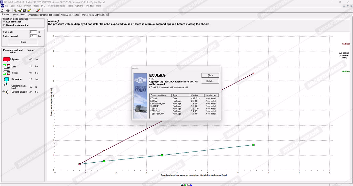353x186 pixels.
Task: Click the Pay load input field
Action: tap(33, 32)
